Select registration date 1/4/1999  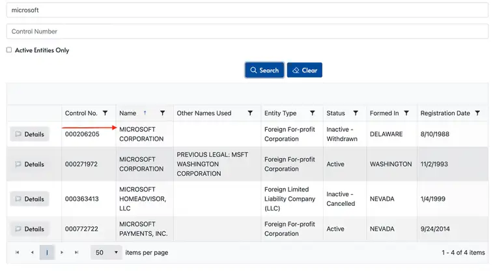tap(433, 199)
